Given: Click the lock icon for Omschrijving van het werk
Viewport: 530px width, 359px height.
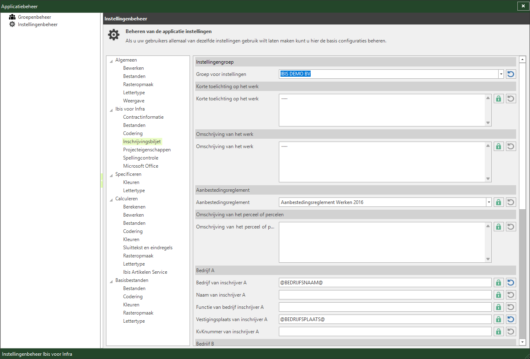Looking at the screenshot, I should (499, 146).
